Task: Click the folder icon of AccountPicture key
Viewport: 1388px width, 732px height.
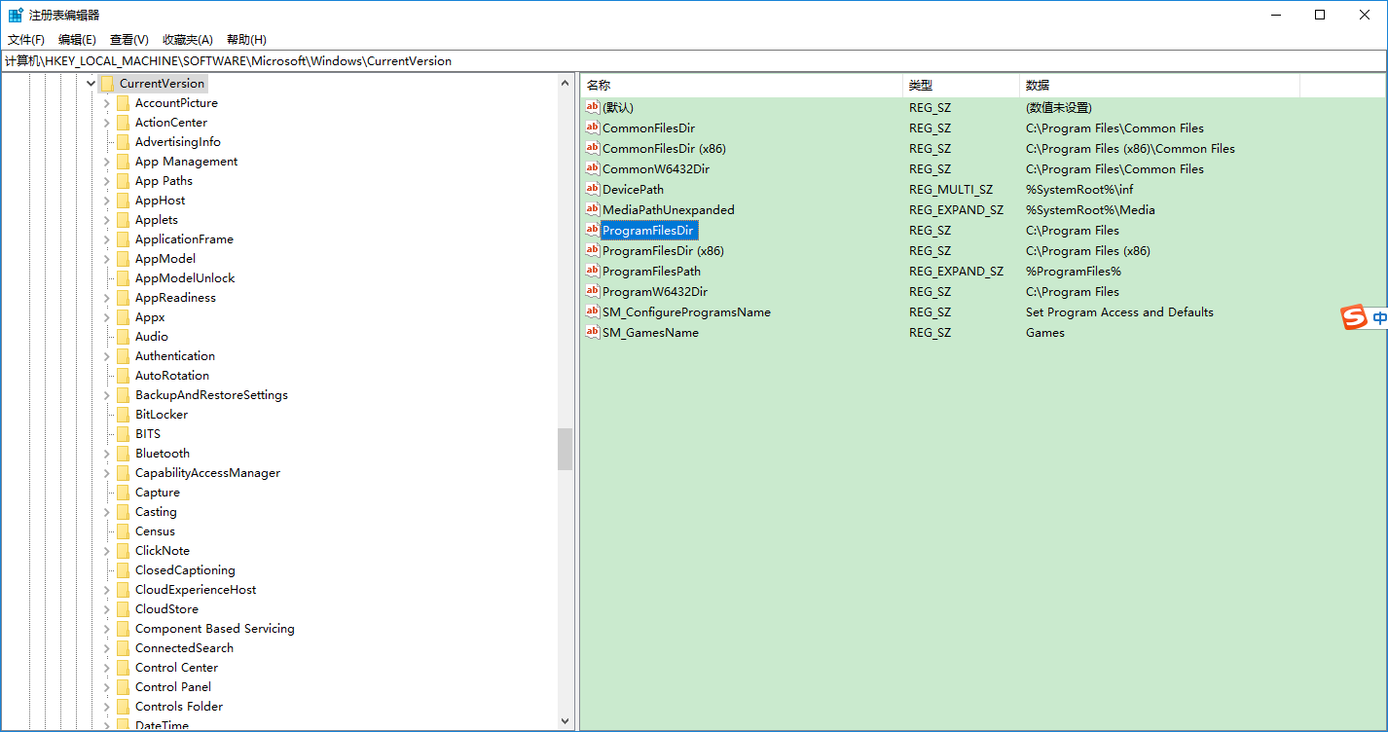Action: 123,103
